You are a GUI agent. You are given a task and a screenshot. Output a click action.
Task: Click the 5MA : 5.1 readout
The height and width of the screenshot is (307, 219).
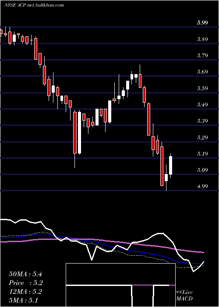pyautogui.click(x=23, y=300)
